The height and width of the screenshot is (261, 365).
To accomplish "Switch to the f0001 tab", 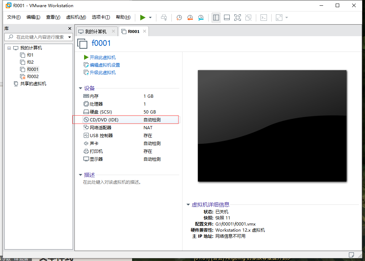I will 133,32.
